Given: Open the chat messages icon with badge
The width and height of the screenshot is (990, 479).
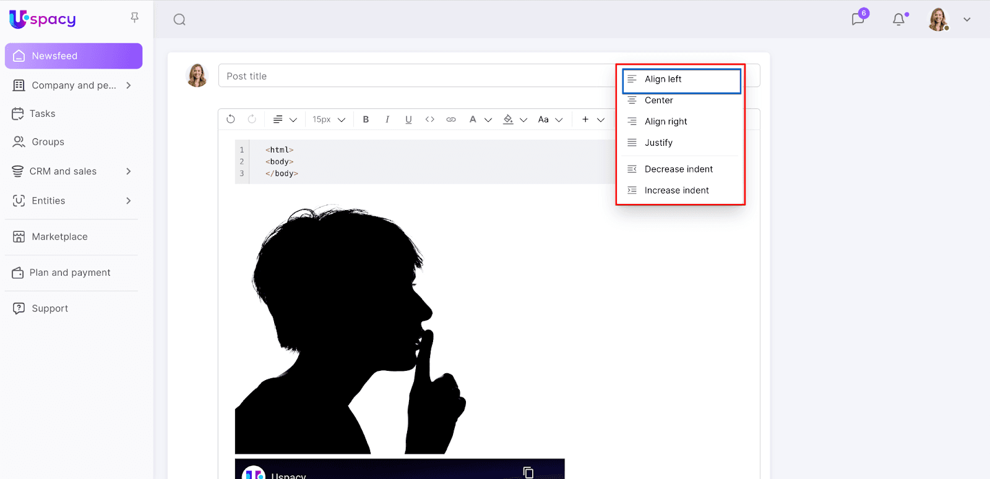Looking at the screenshot, I should [x=858, y=19].
